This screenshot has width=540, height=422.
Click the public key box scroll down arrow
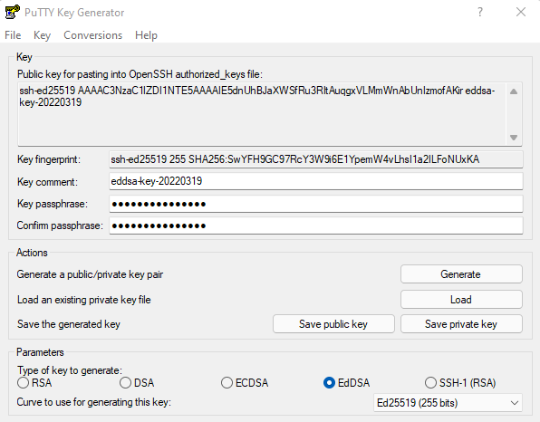(514, 138)
